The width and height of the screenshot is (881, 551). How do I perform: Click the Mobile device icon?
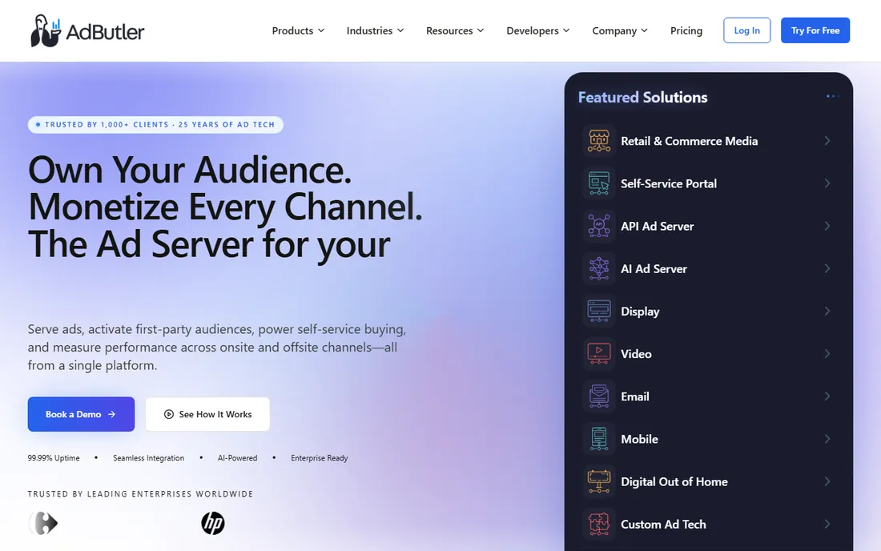[599, 439]
